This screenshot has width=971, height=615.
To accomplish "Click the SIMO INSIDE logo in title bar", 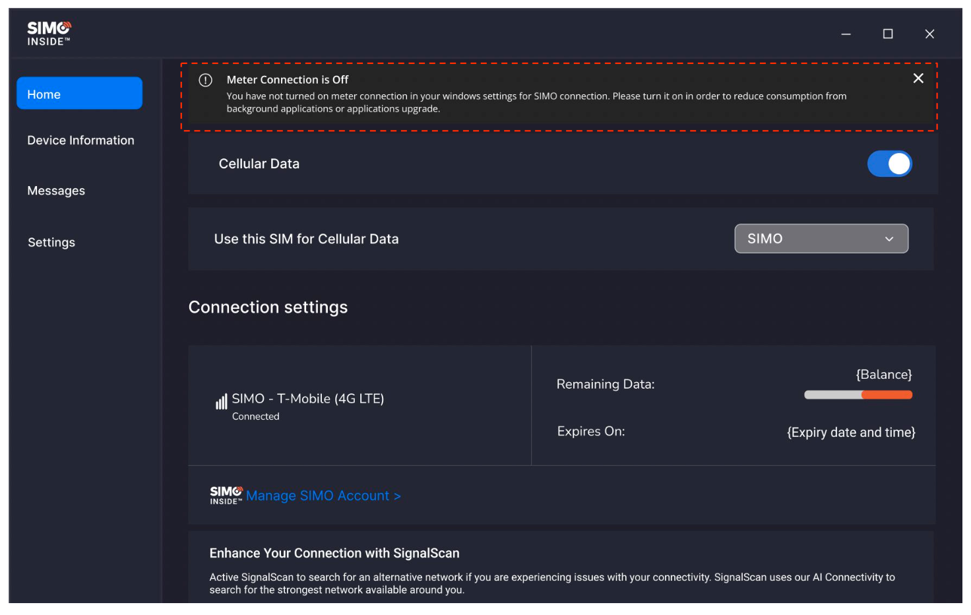I will (x=49, y=33).
